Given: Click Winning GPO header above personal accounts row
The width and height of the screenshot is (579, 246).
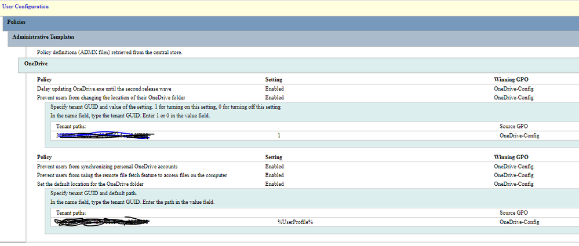Looking at the screenshot, I should (511, 157).
